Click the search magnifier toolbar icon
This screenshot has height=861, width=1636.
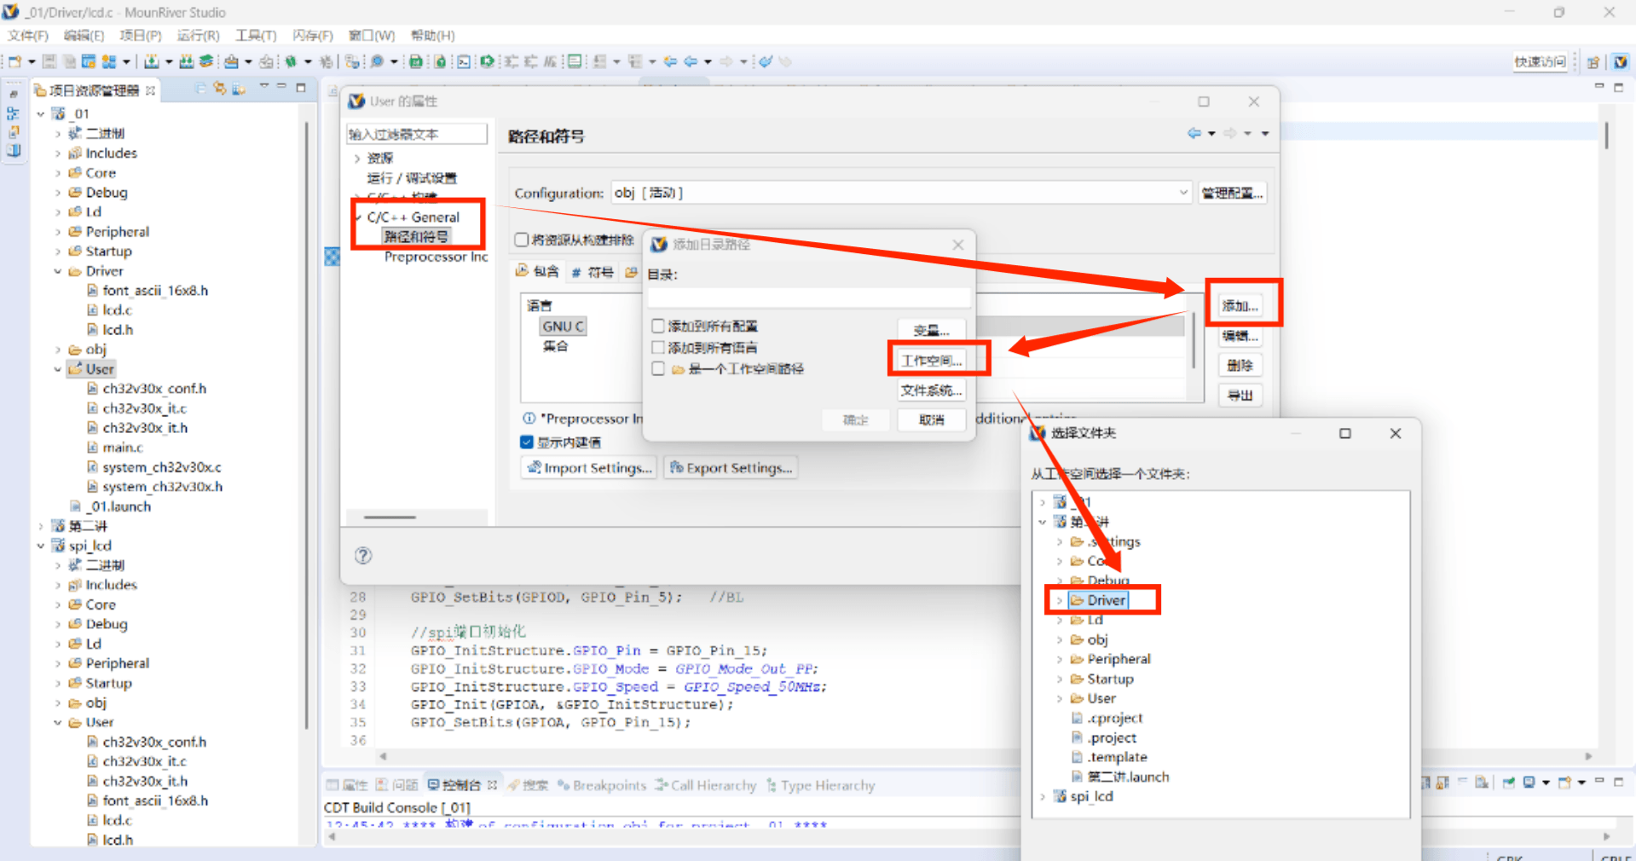coord(377,61)
